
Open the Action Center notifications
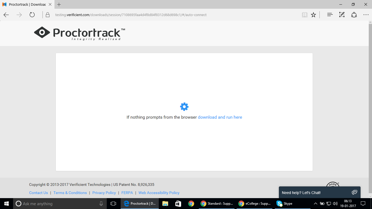pyautogui.click(x=363, y=204)
